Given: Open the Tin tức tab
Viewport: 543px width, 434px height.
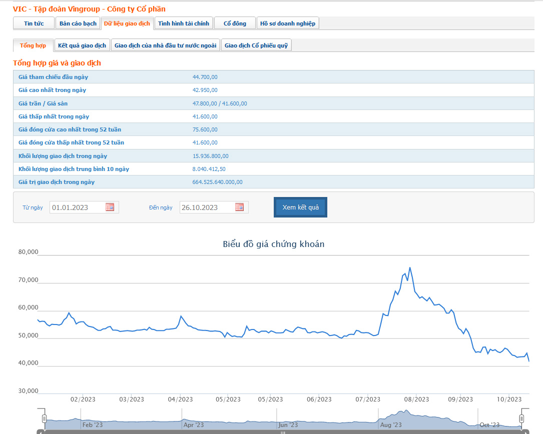Looking at the screenshot, I should [x=34, y=23].
